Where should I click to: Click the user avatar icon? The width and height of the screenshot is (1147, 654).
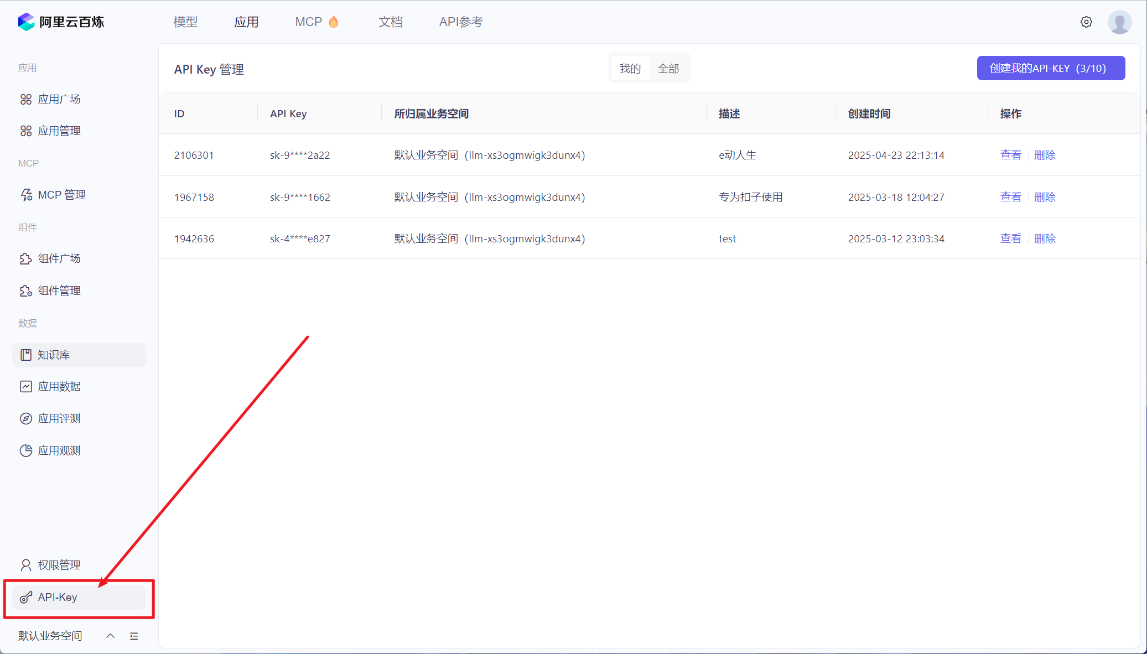click(1119, 22)
